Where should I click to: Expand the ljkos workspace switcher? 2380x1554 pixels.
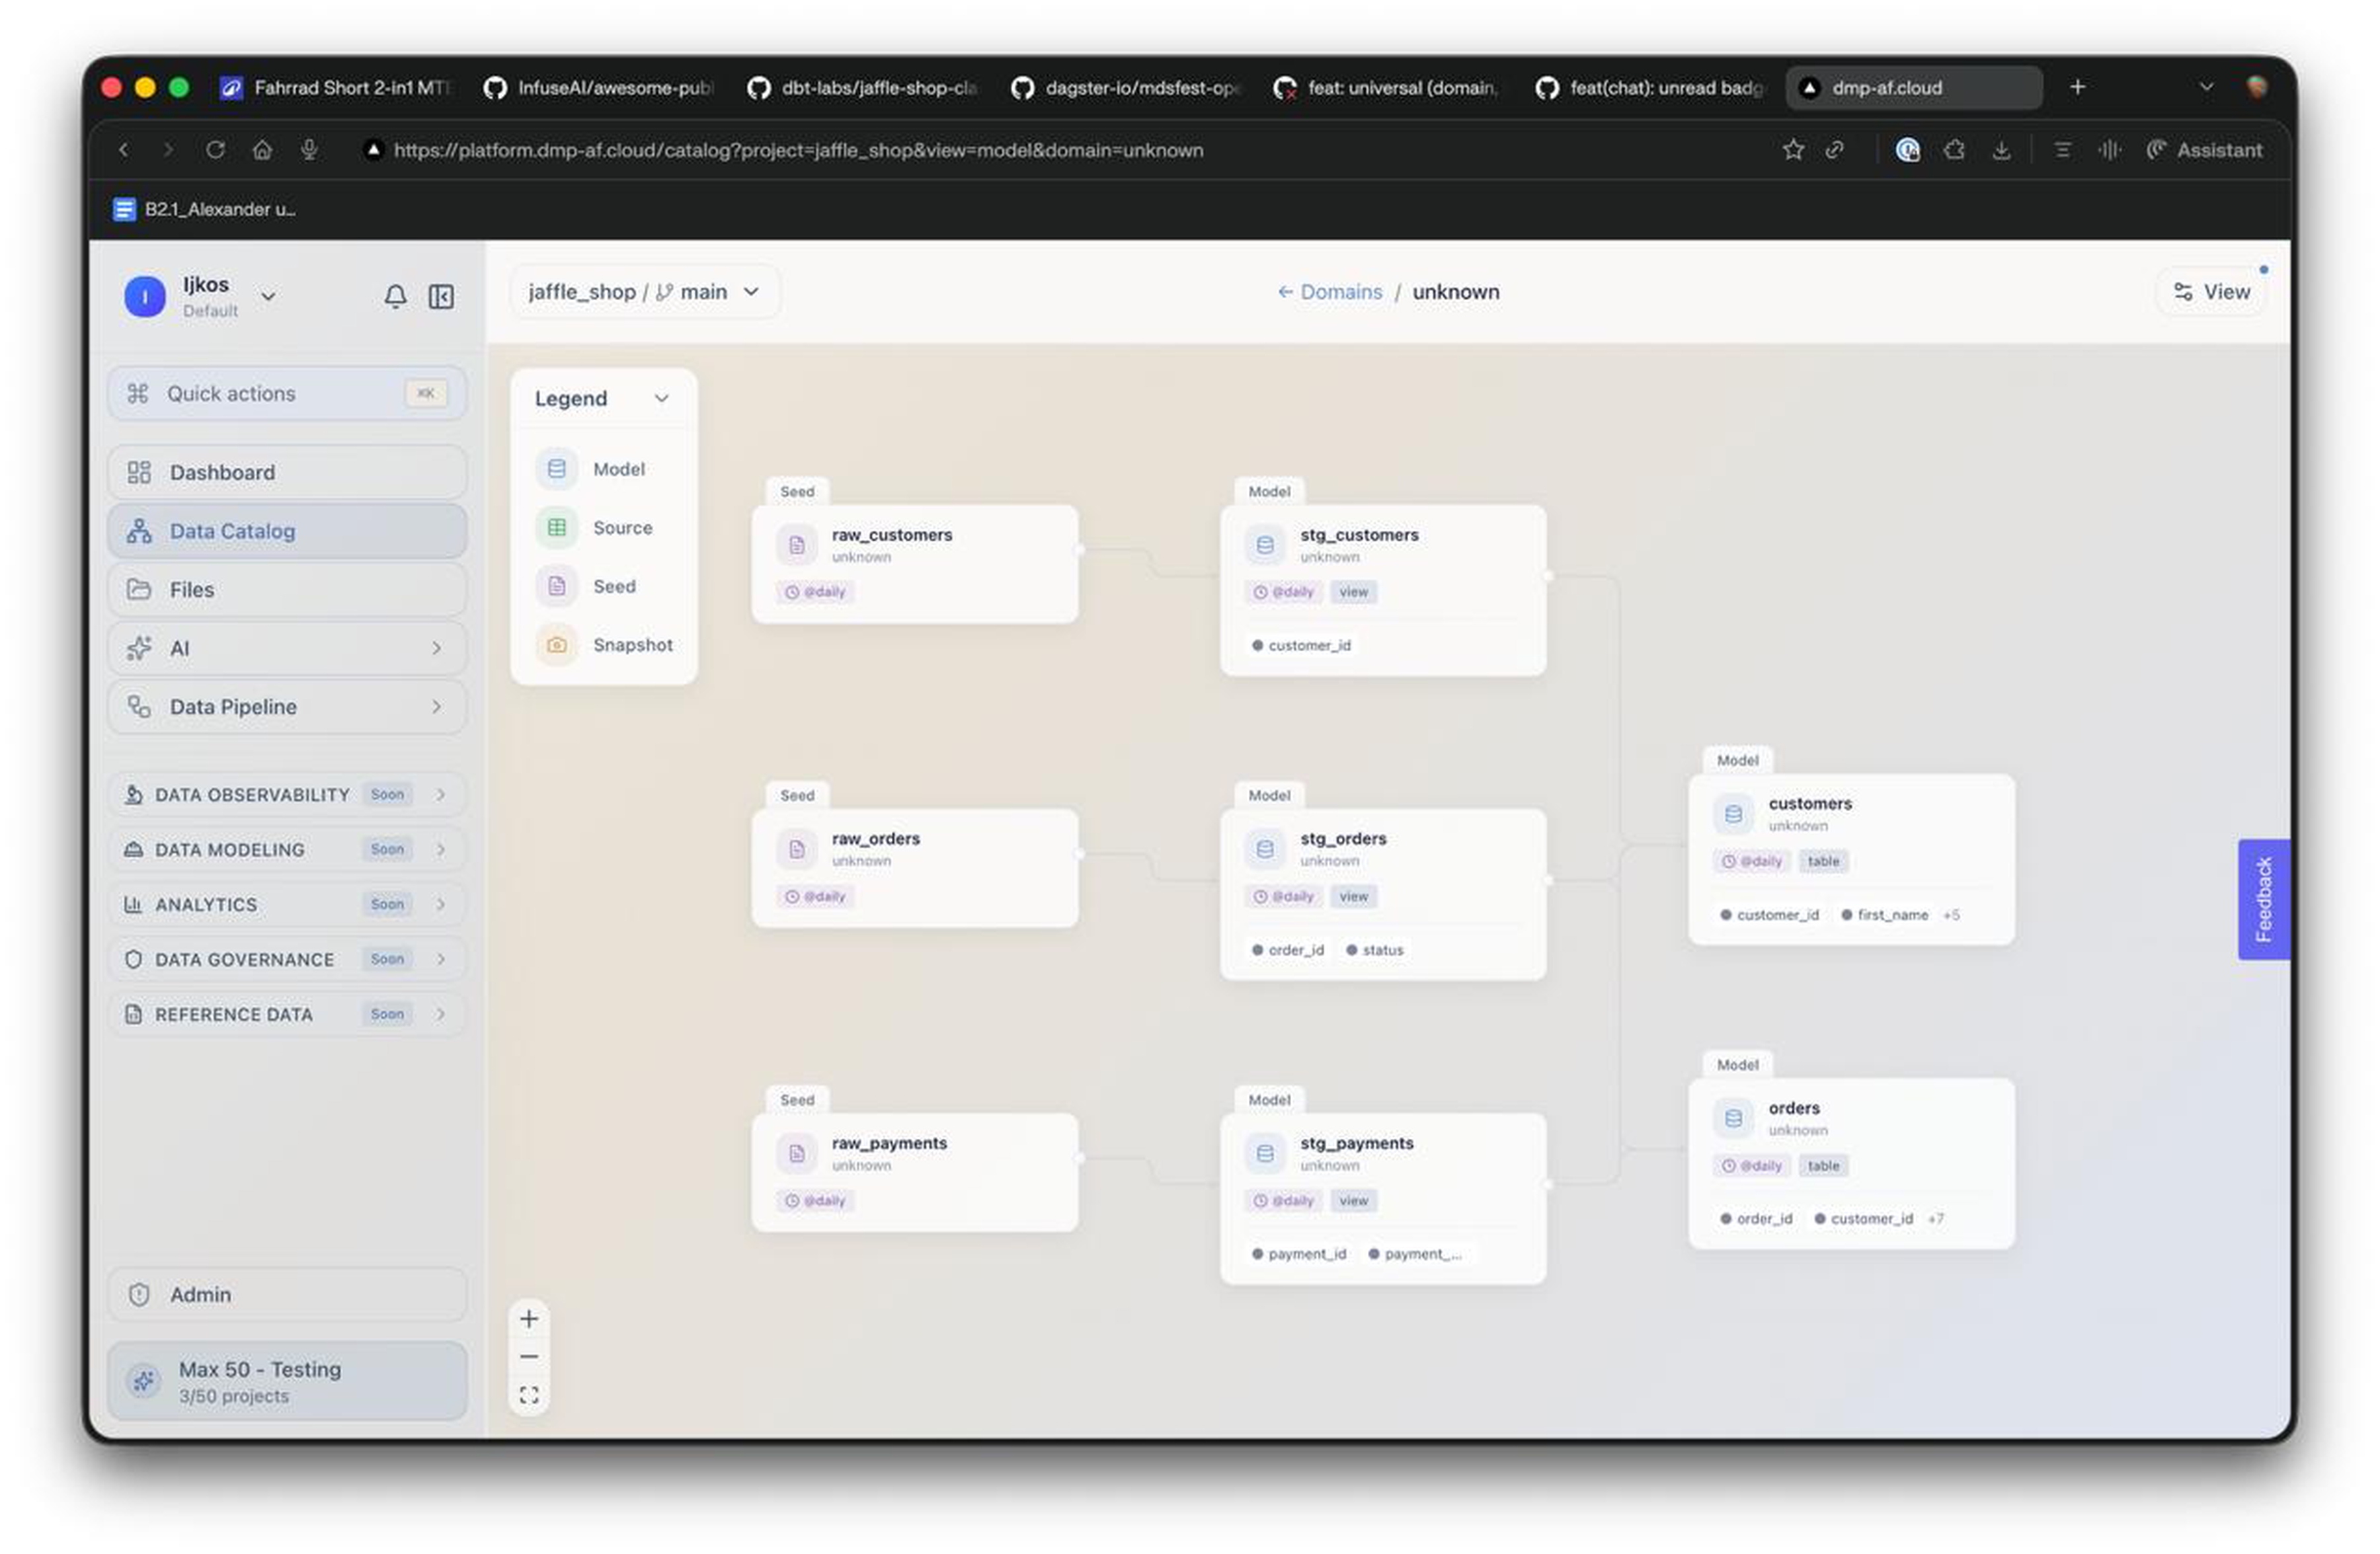click(268, 296)
